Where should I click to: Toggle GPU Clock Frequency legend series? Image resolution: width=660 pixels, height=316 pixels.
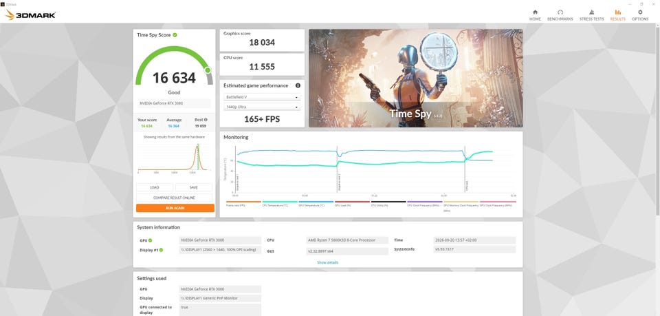[x=498, y=204]
